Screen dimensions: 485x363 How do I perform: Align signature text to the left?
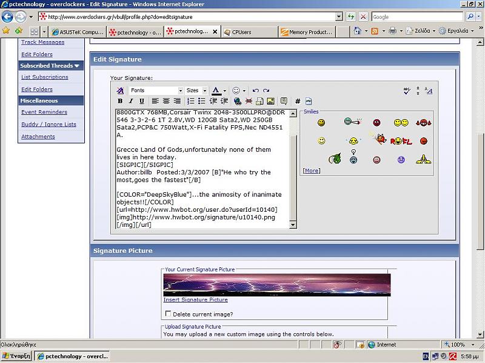coord(155,101)
